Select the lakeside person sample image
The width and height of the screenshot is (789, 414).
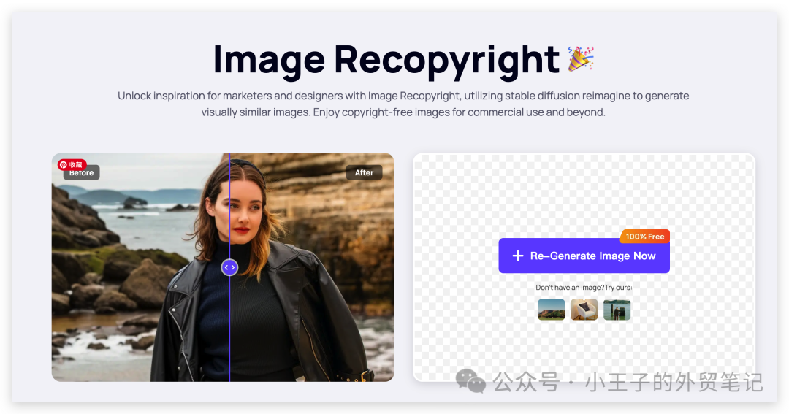(x=617, y=310)
